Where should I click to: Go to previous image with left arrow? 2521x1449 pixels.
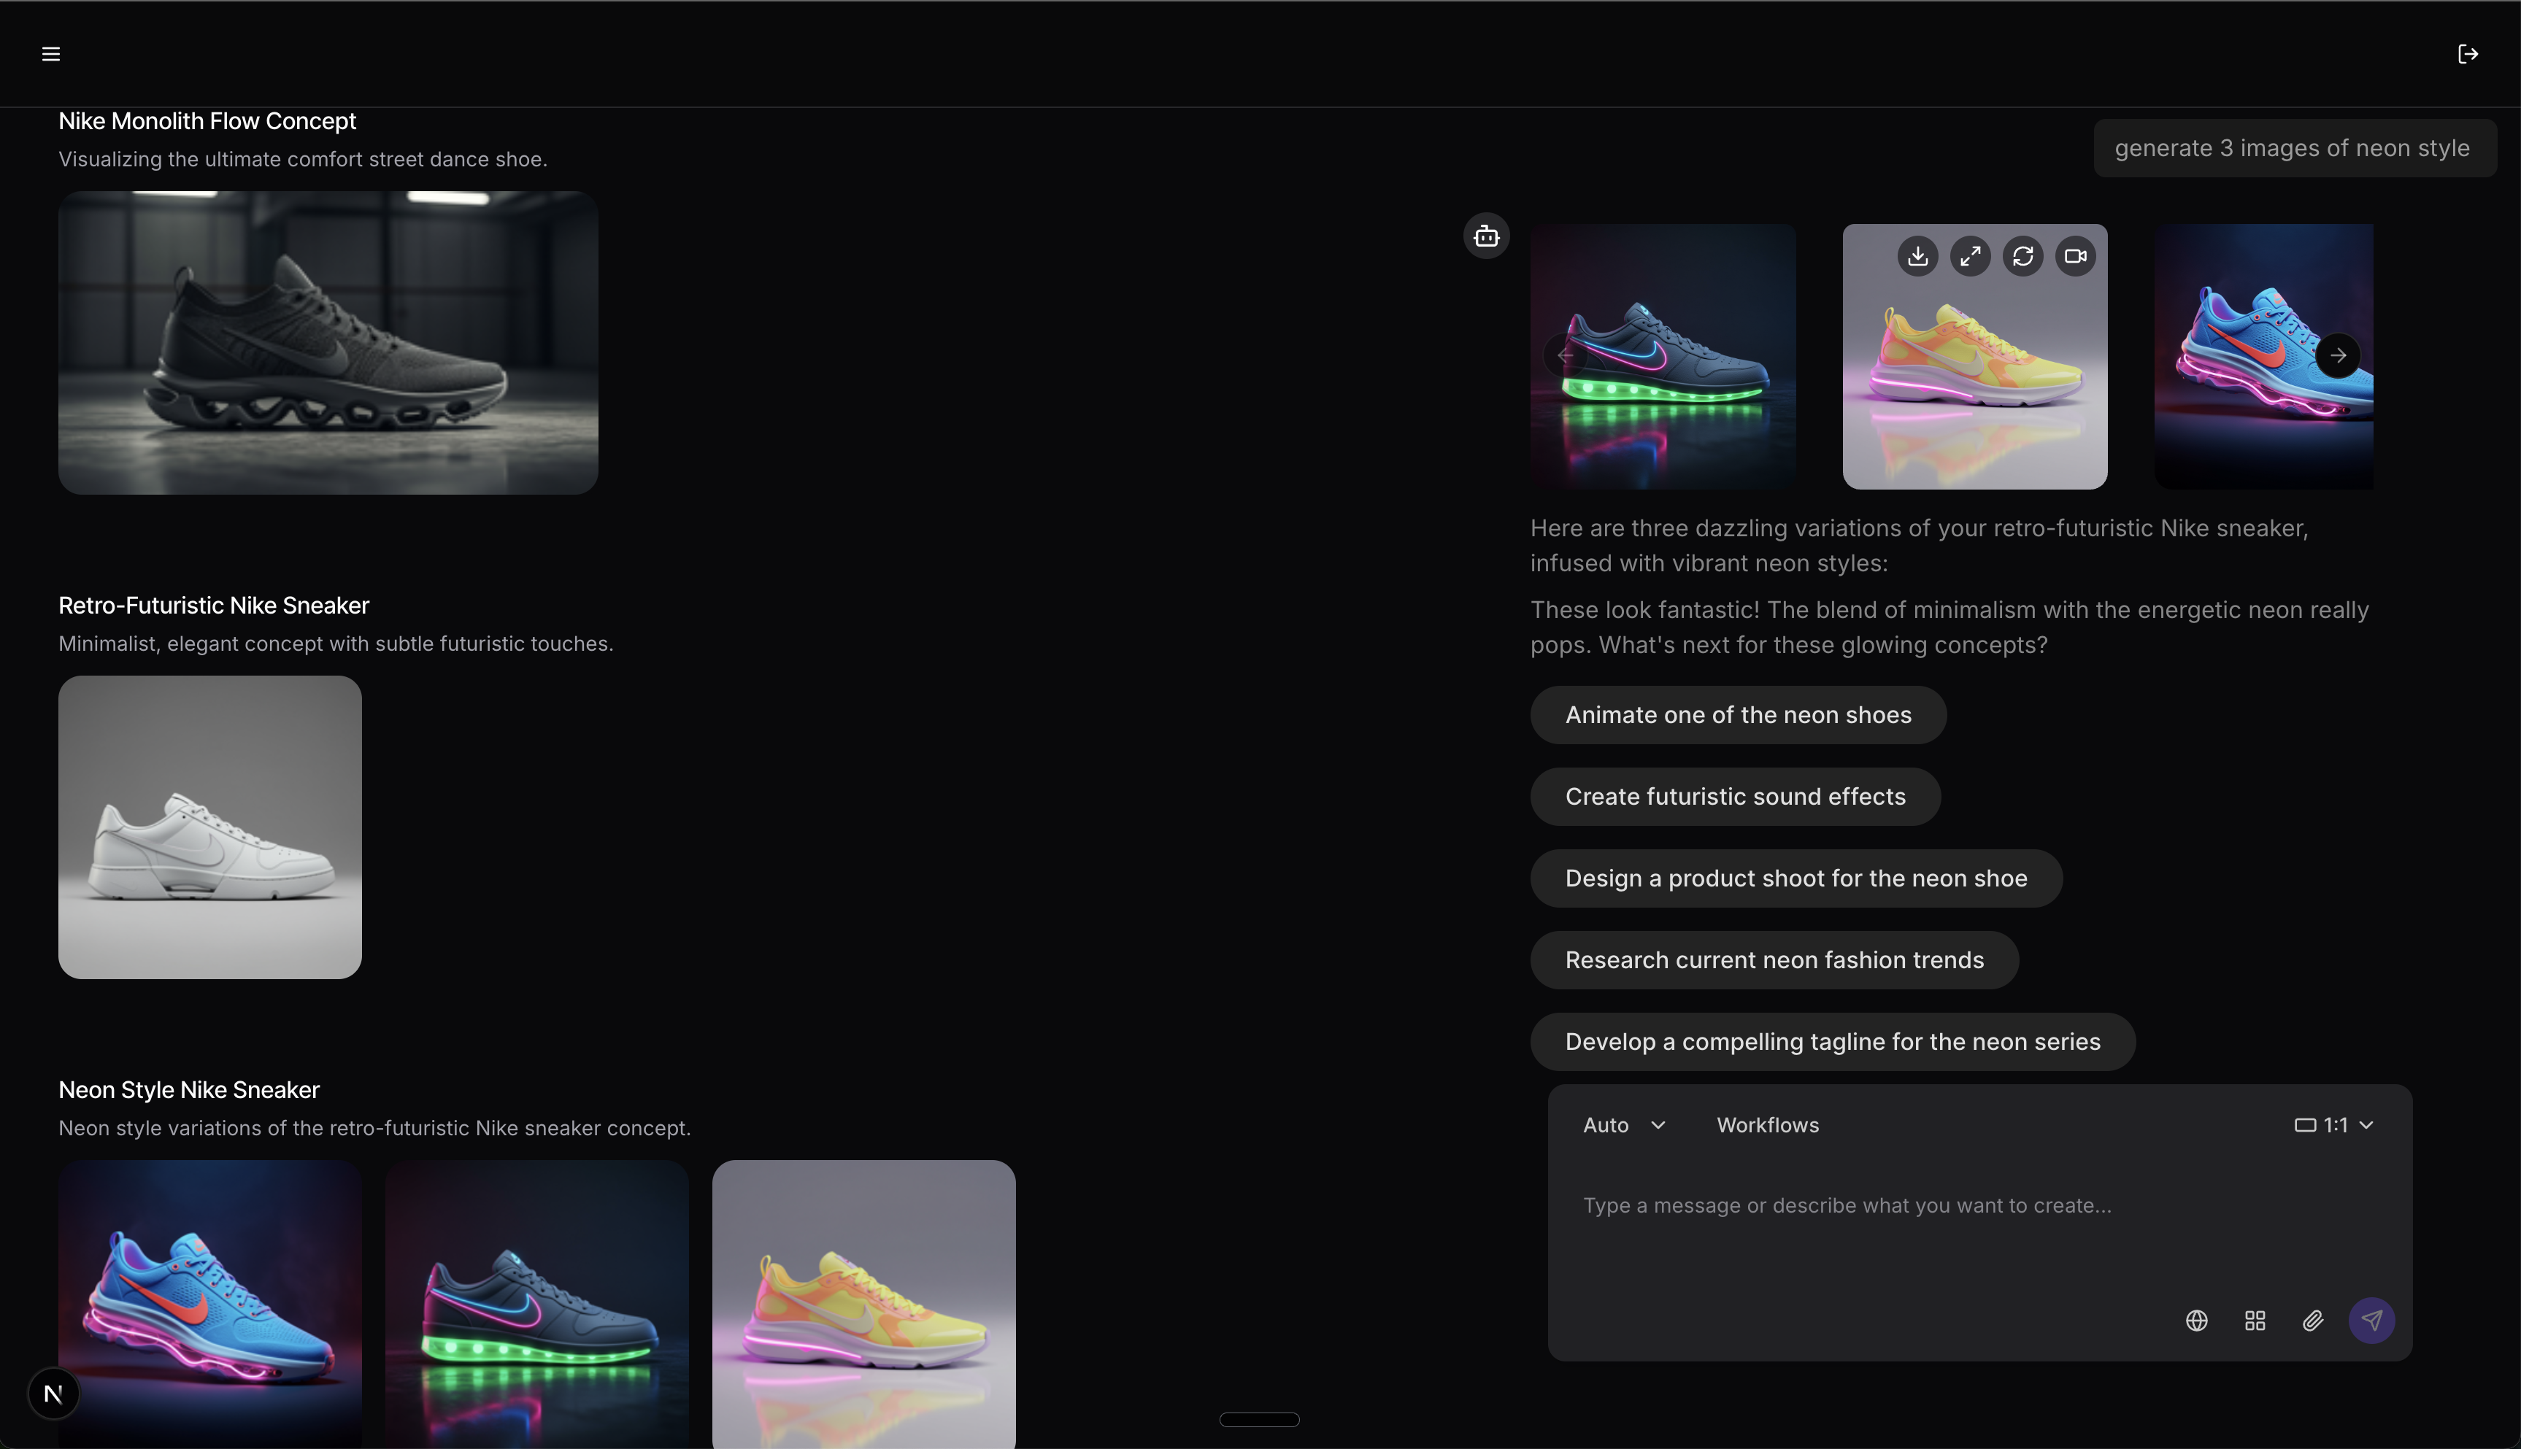(x=1565, y=355)
